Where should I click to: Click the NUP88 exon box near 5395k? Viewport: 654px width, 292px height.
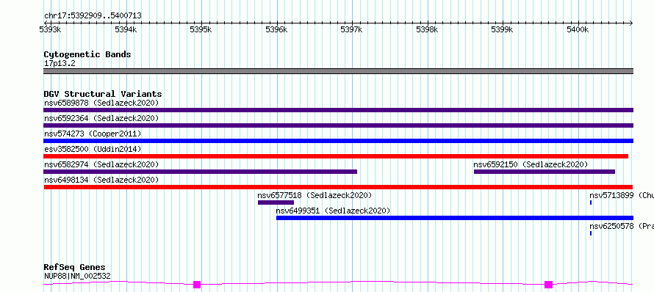click(197, 285)
